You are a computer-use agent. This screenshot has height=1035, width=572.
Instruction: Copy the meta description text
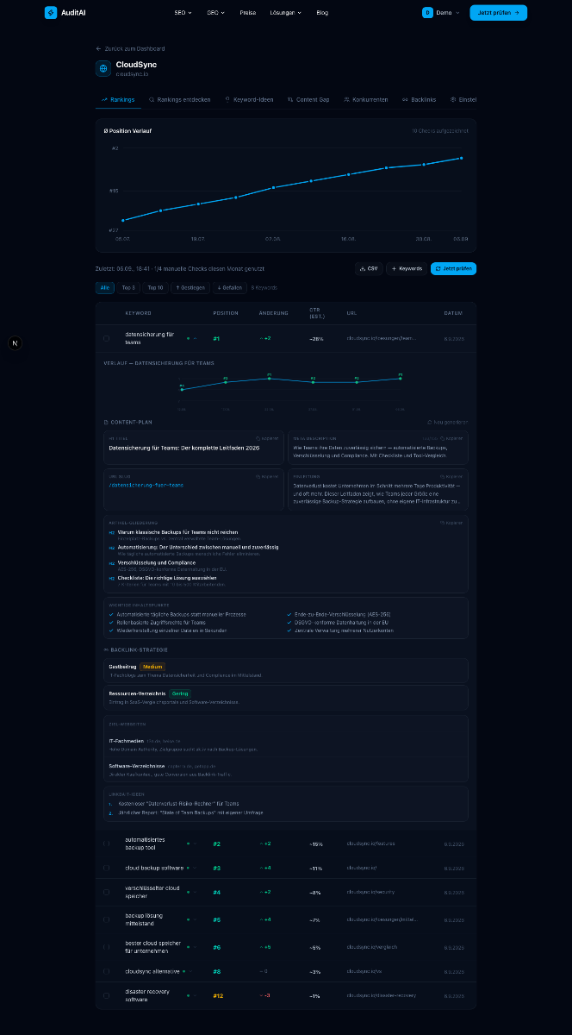click(451, 438)
